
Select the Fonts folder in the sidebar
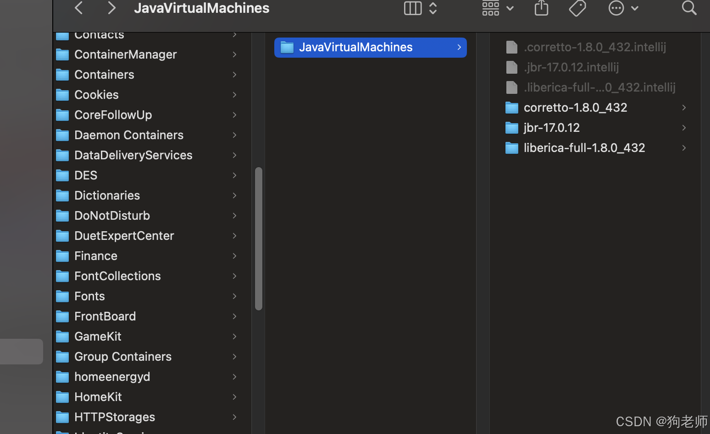pos(89,296)
